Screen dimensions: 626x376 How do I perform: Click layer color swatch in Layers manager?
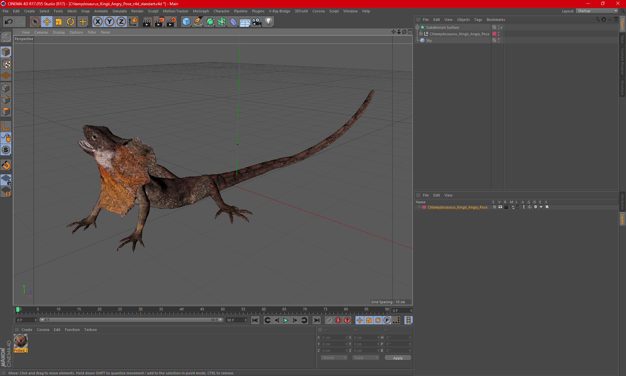(x=424, y=207)
